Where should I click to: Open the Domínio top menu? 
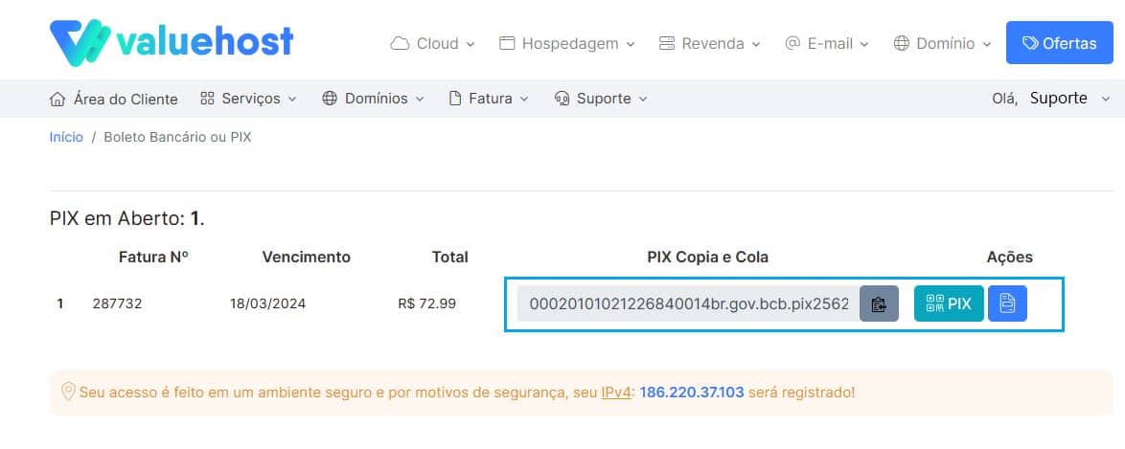point(942,44)
